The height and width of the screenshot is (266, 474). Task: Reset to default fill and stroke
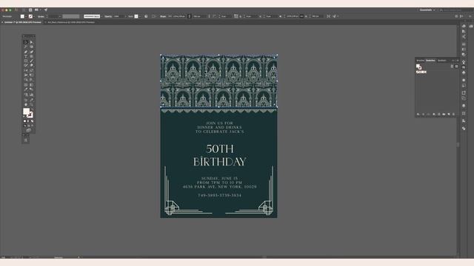[24, 117]
